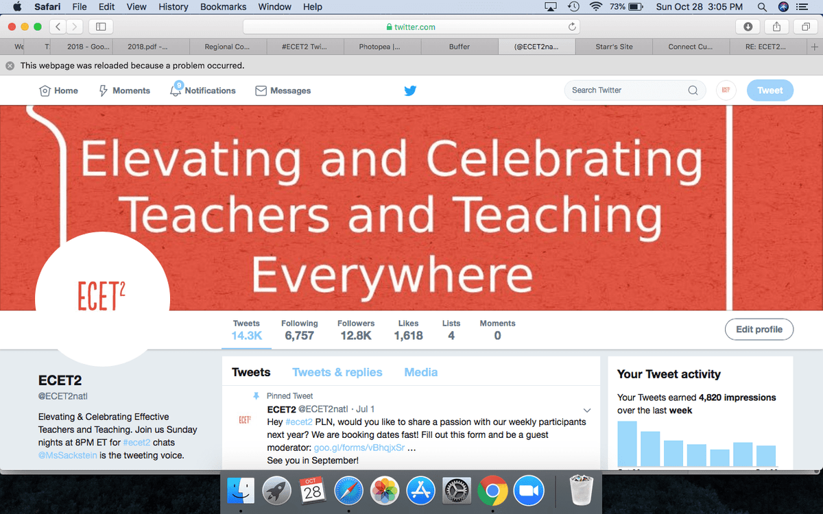Open Safari in the Dock
Screen dimensions: 823x514
[x=348, y=491]
